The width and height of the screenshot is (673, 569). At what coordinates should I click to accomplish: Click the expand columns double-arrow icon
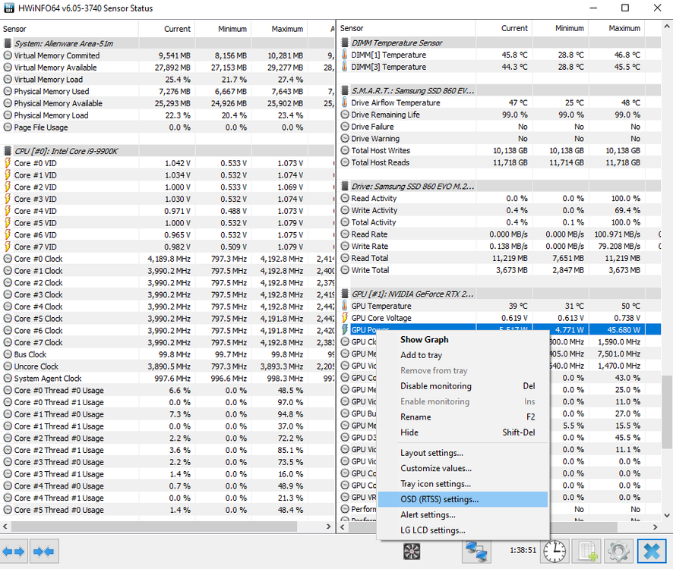point(15,551)
